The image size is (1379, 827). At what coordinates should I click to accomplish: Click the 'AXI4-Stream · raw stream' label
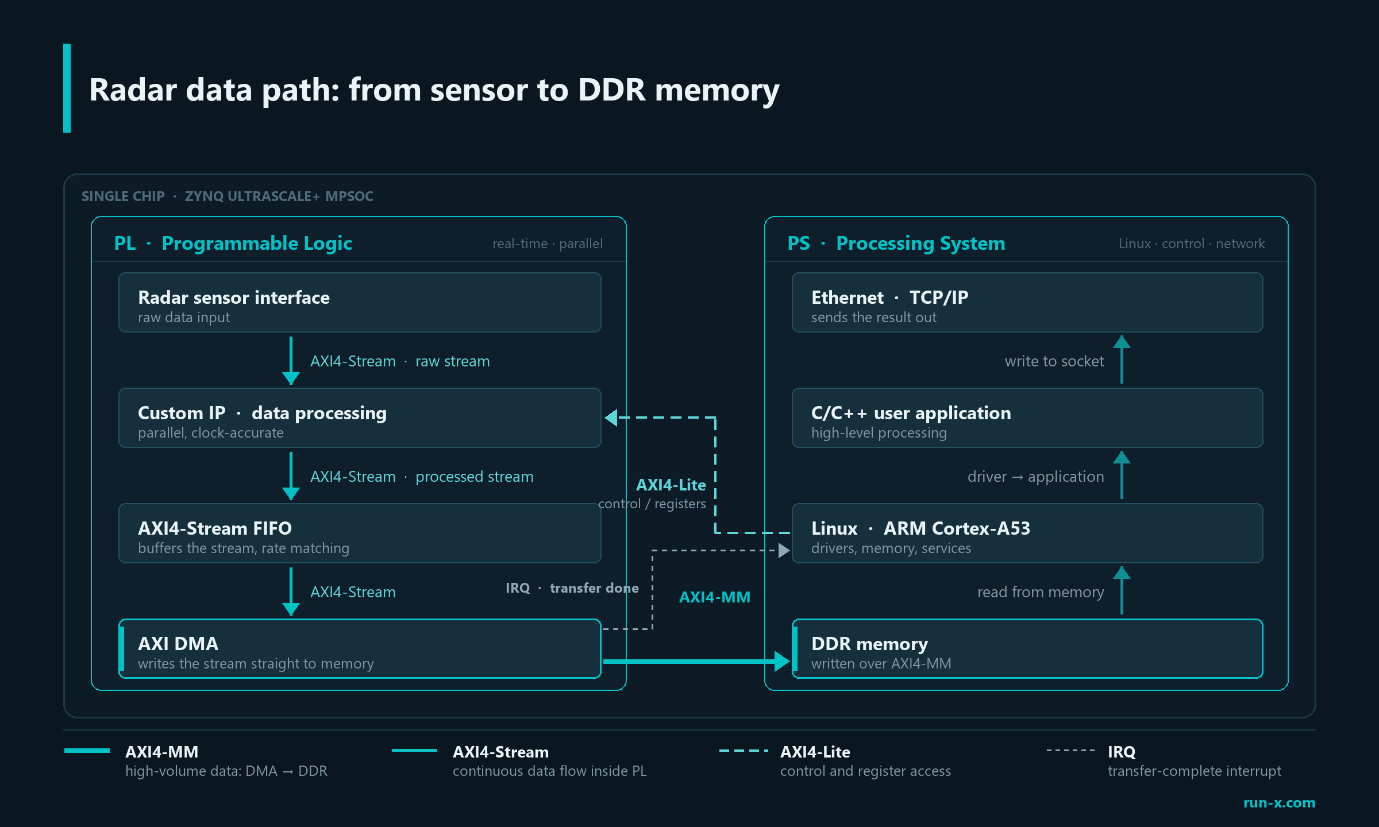click(400, 361)
